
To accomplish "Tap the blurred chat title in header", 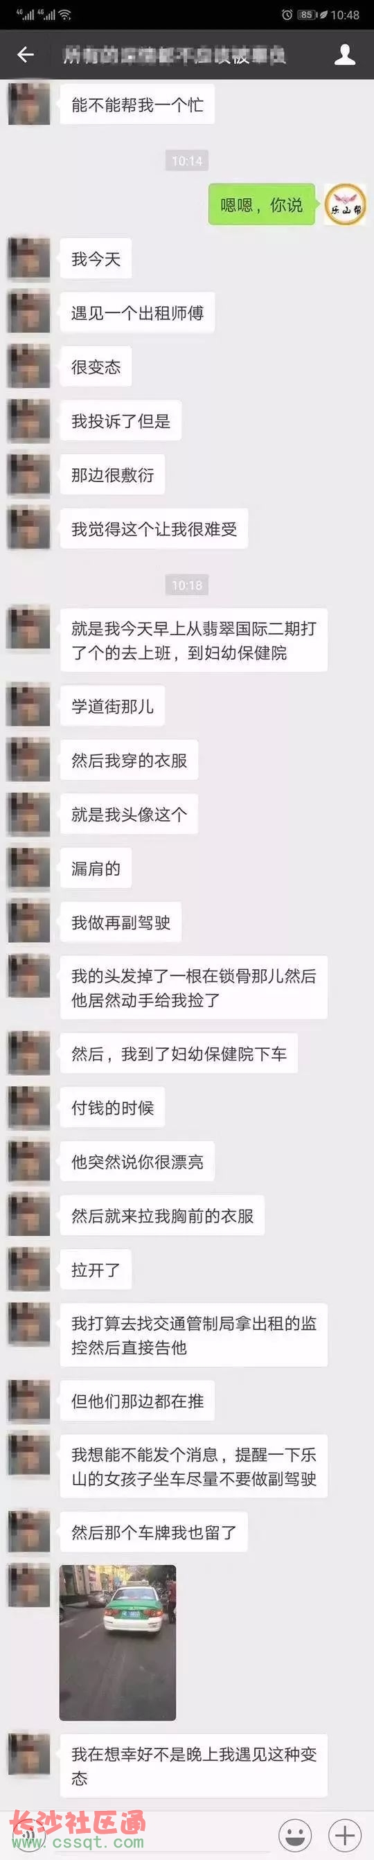I will pyautogui.click(x=174, y=55).
